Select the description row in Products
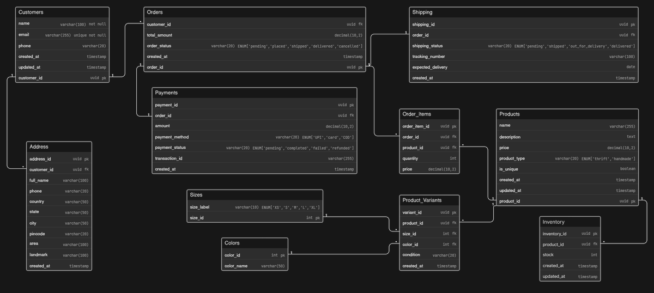The width and height of the screenshot is (654, 293). 567,137
